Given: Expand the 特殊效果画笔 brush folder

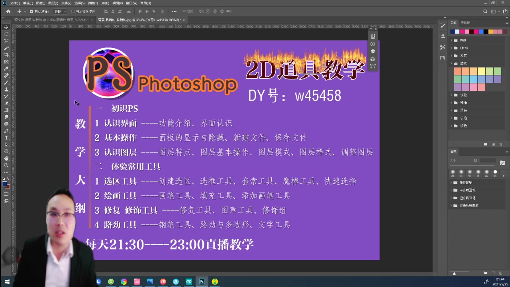Looking at the screenshot, I should pyautogui.click(x=451, y=206).
